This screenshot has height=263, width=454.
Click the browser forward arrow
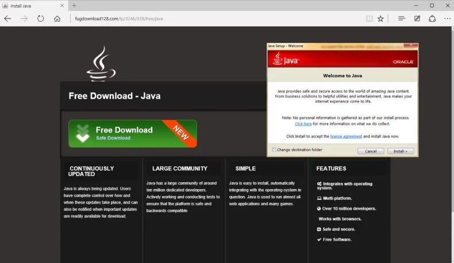point(24,19)
